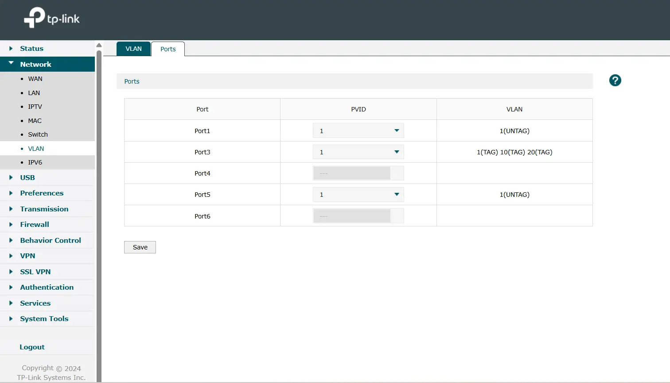Viewport: 670px width, 383px height.
Task: Click the sidebar vertical scrollbar
Action: 99,212
